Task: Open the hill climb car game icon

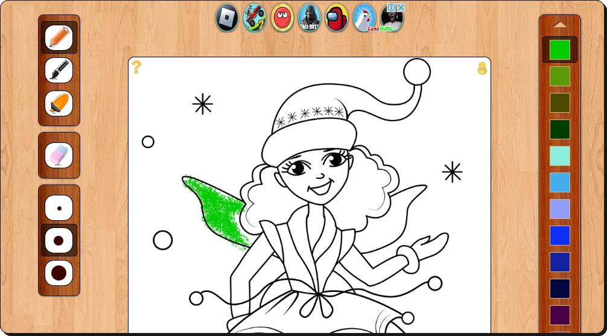Action: [x=255, y=17]
